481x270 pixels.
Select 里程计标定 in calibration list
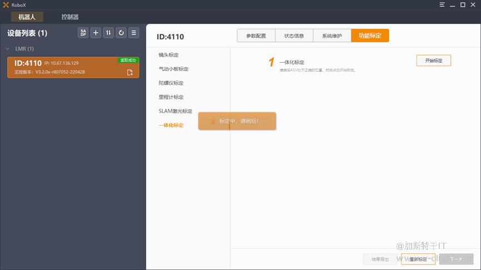[x=171, y=97]
